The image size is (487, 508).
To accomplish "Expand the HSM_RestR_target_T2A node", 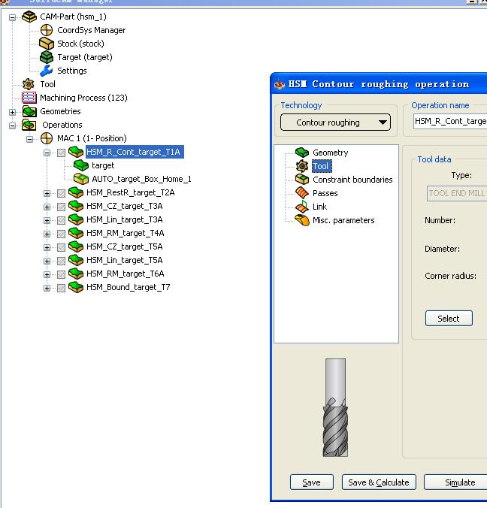I will (x=47, y=193).
